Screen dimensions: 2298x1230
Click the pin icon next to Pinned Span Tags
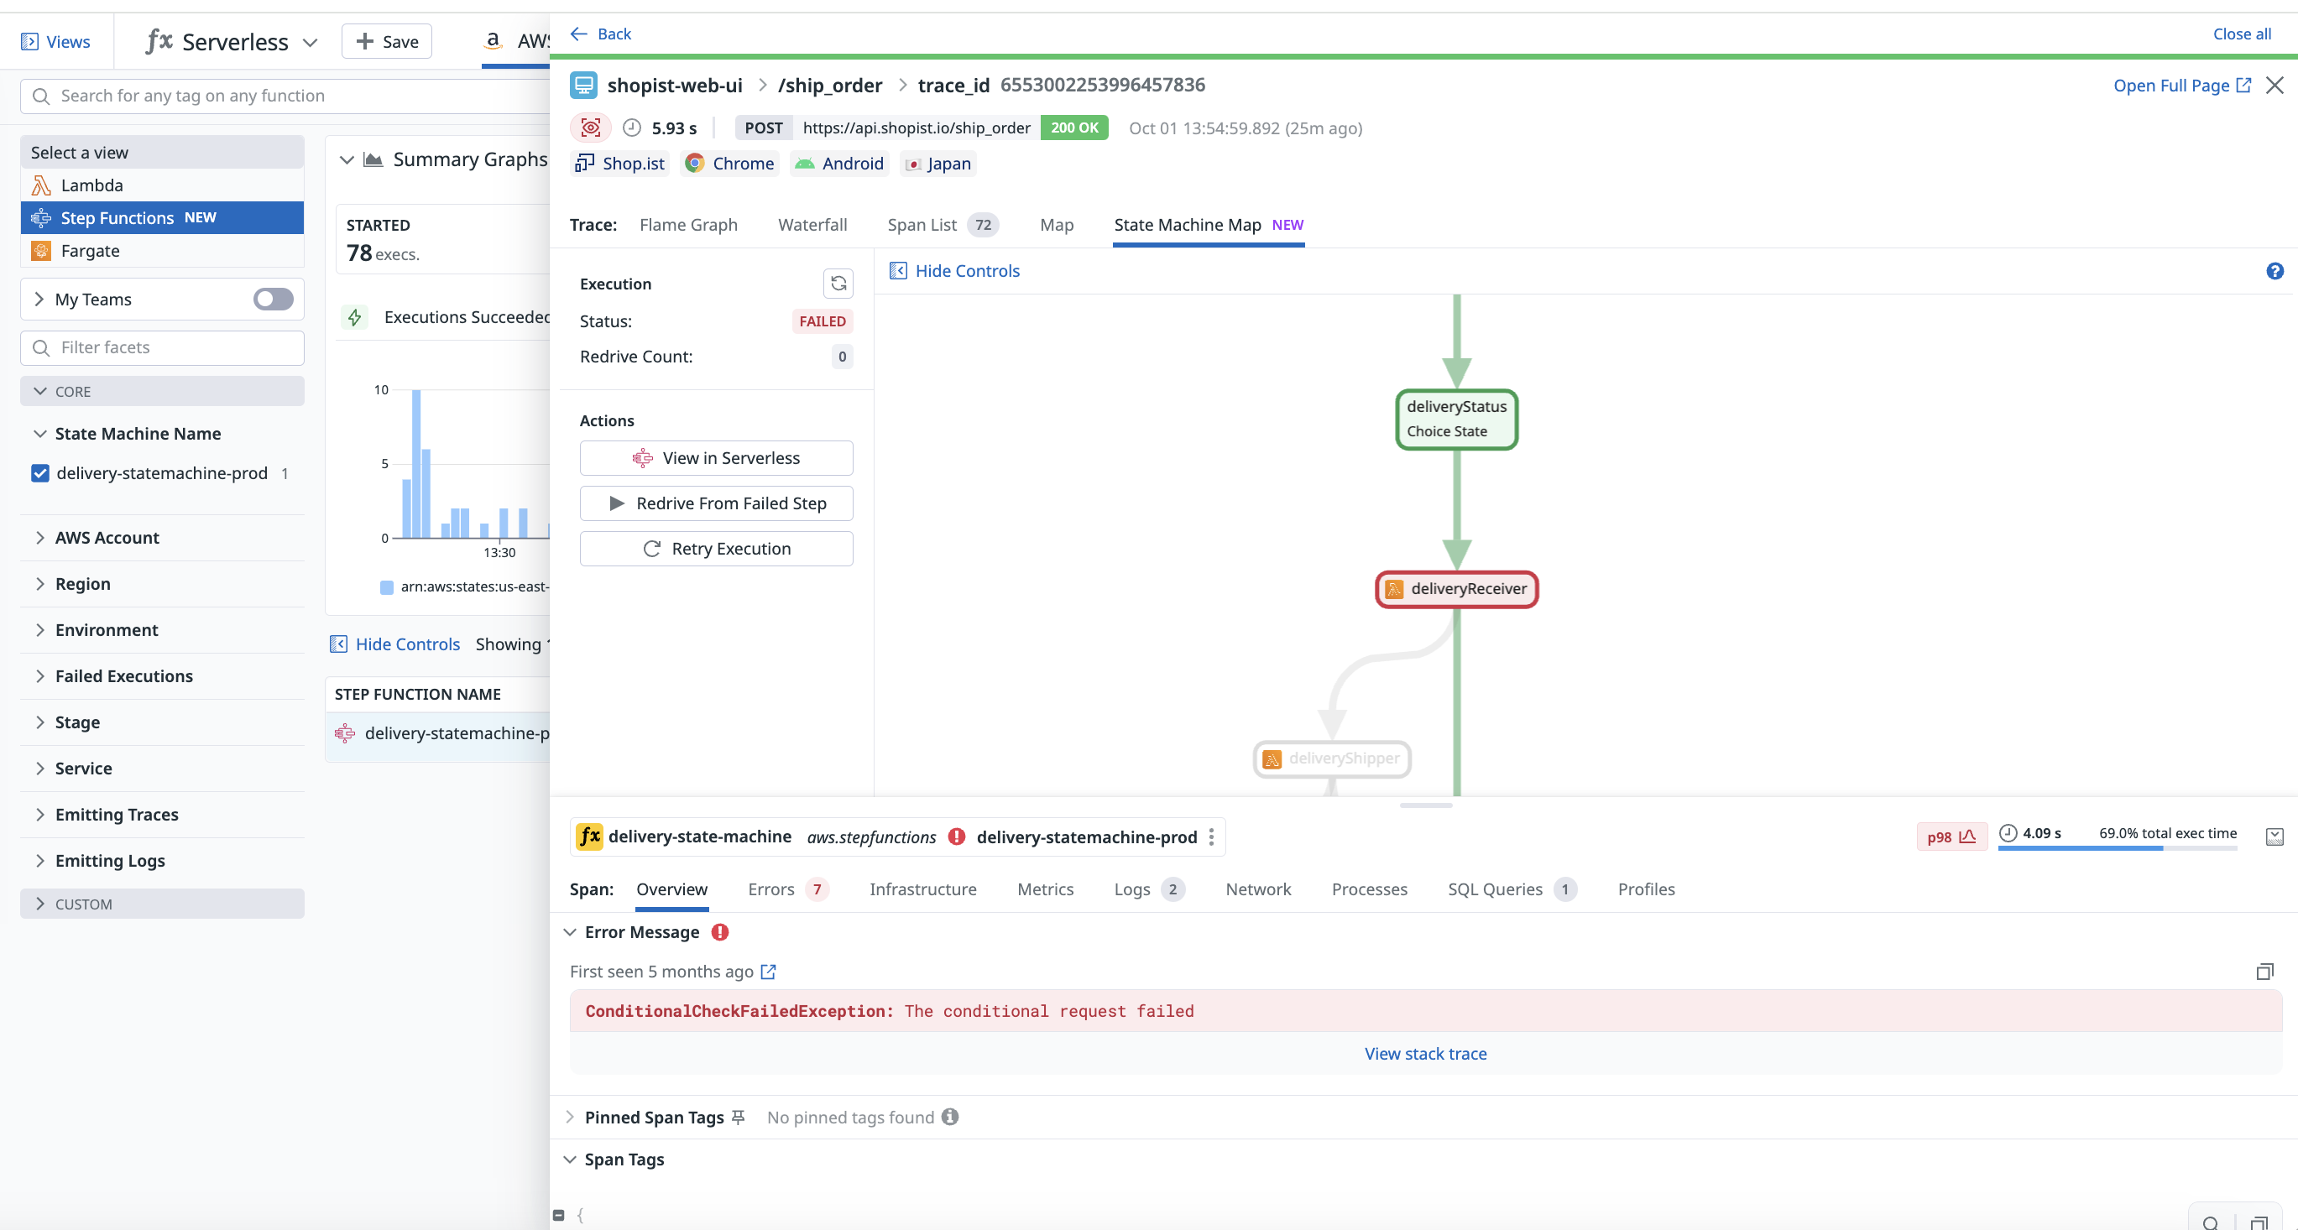(x=738, y=1117)
